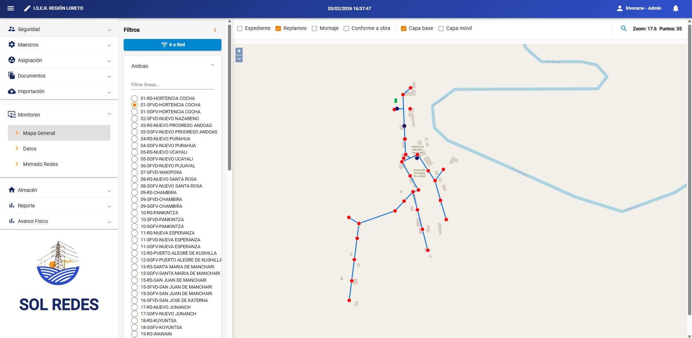Open the Seguridad sidebar section icon
The height and width of the screenshot is (338, 692).
tap(12, 29)
